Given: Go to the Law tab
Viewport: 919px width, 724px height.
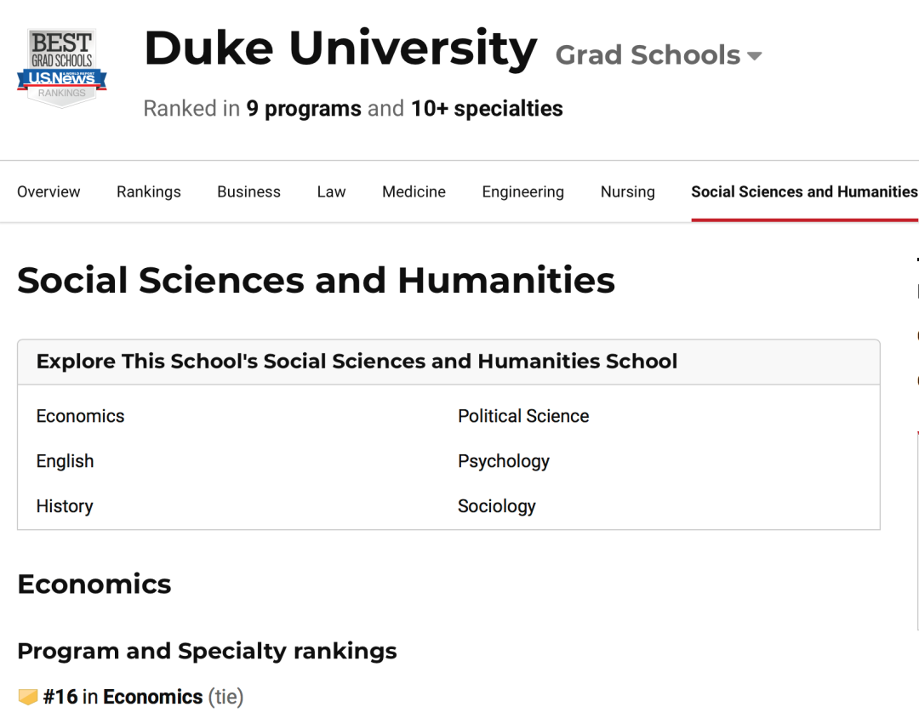Looking at the screenshot, I should pyautogui.click(x=332, y=191).
